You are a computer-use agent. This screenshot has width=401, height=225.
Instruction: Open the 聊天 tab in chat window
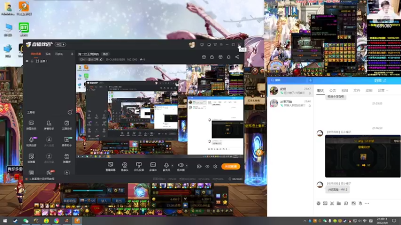click(320, 90)
